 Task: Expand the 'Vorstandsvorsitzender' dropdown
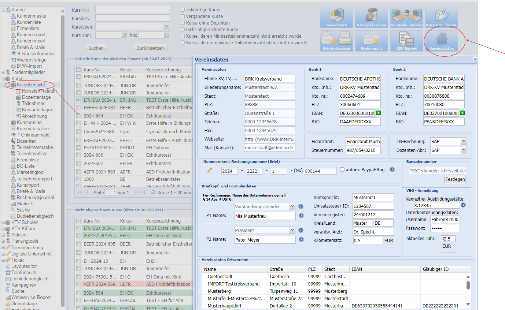(292, 206)
